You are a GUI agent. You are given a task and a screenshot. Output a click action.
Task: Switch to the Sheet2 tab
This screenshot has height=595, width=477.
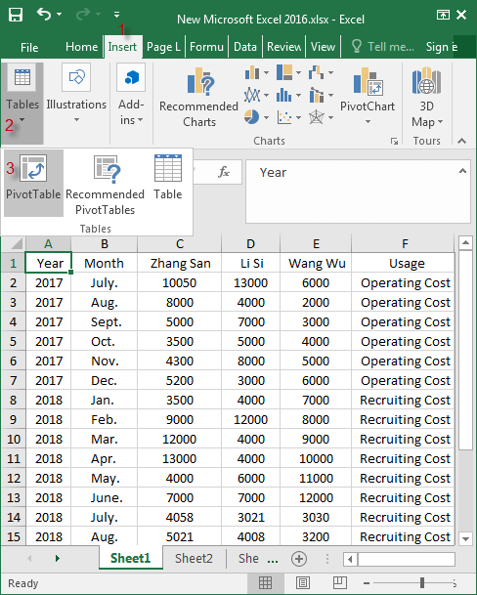coord(194,559)
